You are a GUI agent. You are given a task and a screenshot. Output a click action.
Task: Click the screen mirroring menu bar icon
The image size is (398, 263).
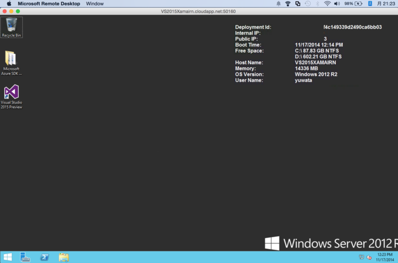298,3
